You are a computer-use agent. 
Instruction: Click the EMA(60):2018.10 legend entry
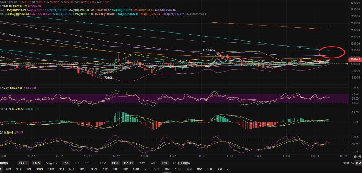[x=83, y=14]
